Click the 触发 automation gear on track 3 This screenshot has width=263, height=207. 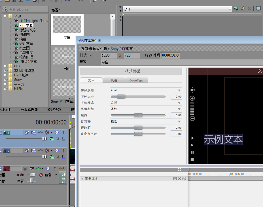[x=41, y=175]
